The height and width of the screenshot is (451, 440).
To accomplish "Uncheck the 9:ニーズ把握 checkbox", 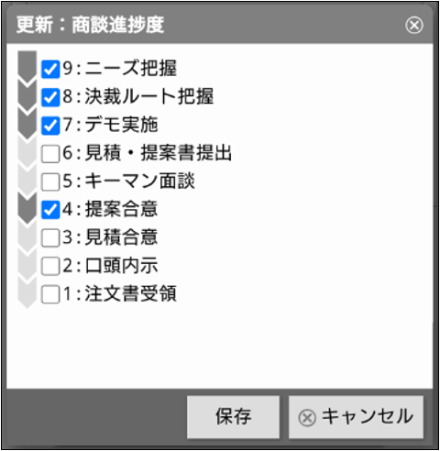I will pos(50,69).
